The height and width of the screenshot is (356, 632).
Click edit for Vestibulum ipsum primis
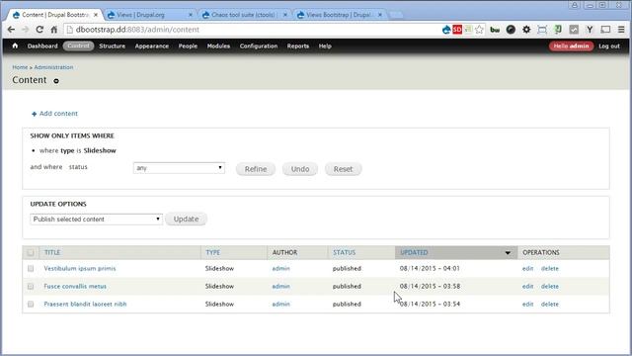527,268
